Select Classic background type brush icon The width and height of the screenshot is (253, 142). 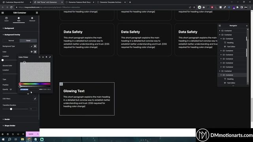tap(32, 46)
